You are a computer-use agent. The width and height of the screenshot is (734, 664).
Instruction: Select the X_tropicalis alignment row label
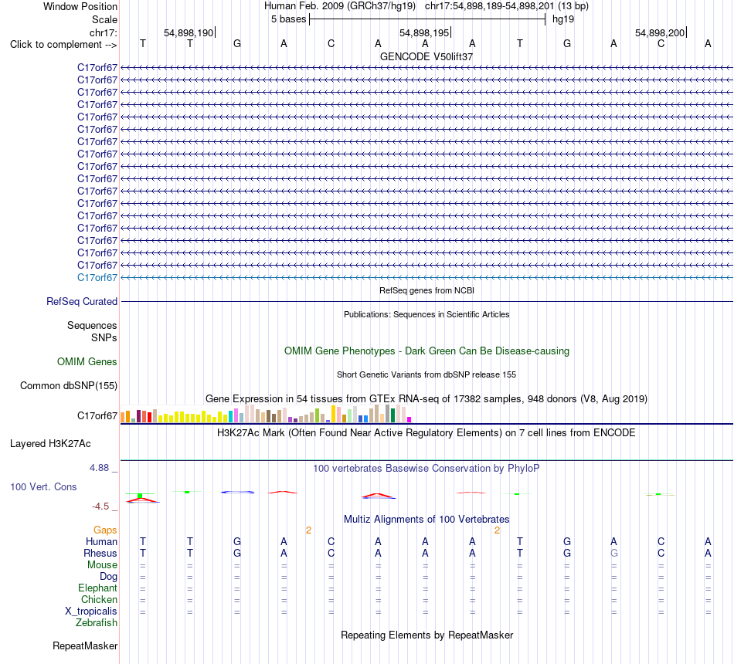pos(91,611)
